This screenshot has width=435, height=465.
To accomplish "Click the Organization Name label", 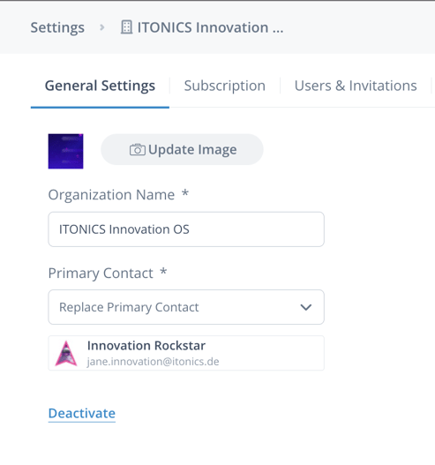I will [x=111, y=195].
